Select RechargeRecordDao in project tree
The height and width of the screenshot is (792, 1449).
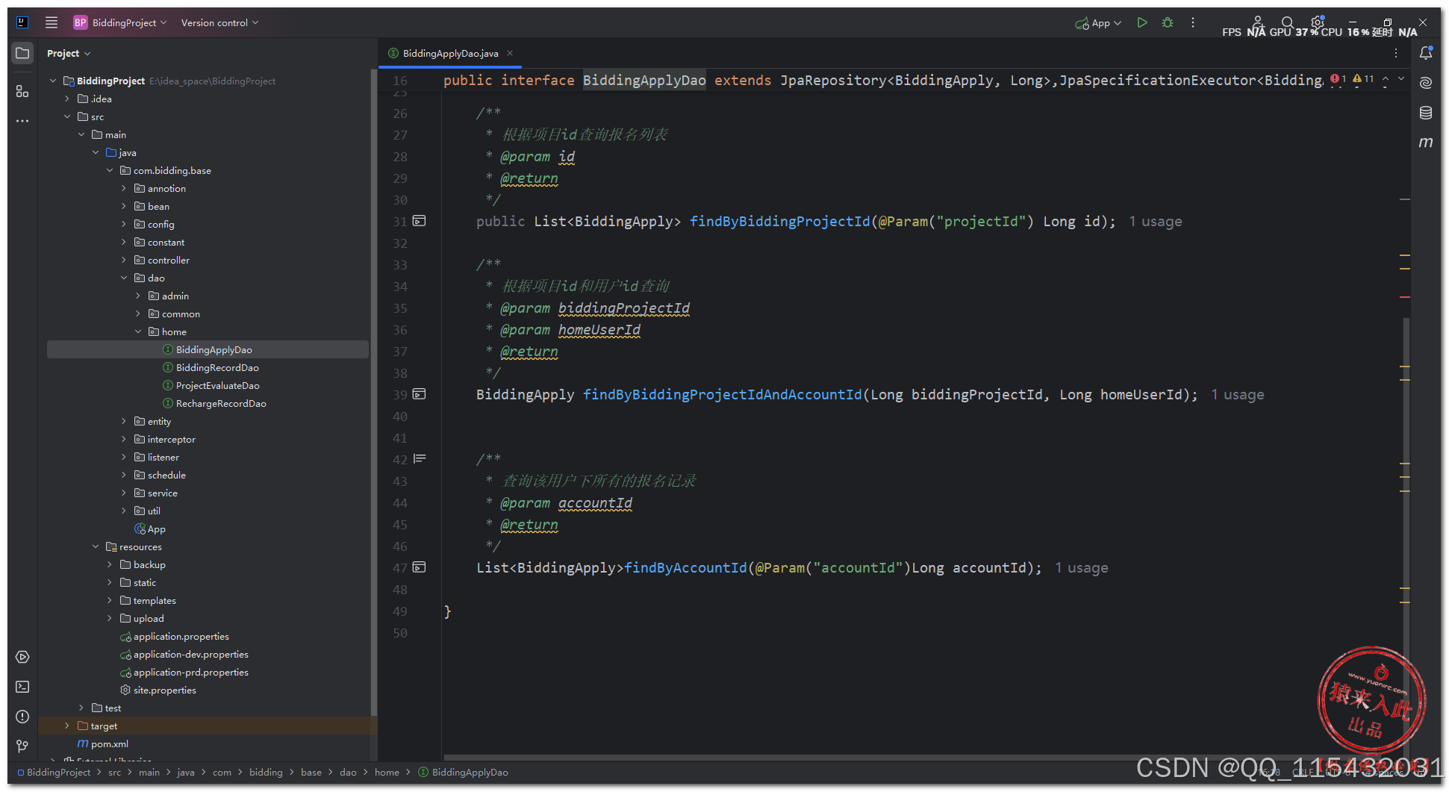[221, 403]
